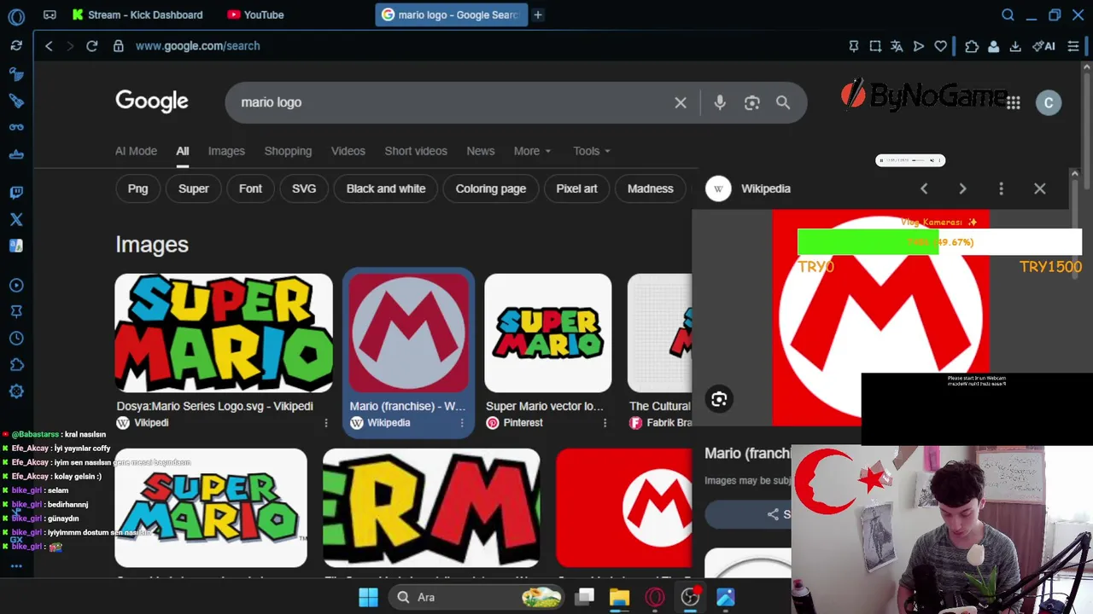Filter results by Coloring page chip
This screenshot has width=1093, height=614.
(491, 188)
